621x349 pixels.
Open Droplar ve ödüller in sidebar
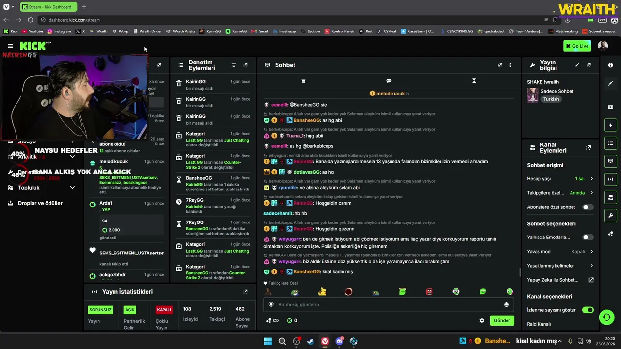pyautogui.click(x=40, y=203)
